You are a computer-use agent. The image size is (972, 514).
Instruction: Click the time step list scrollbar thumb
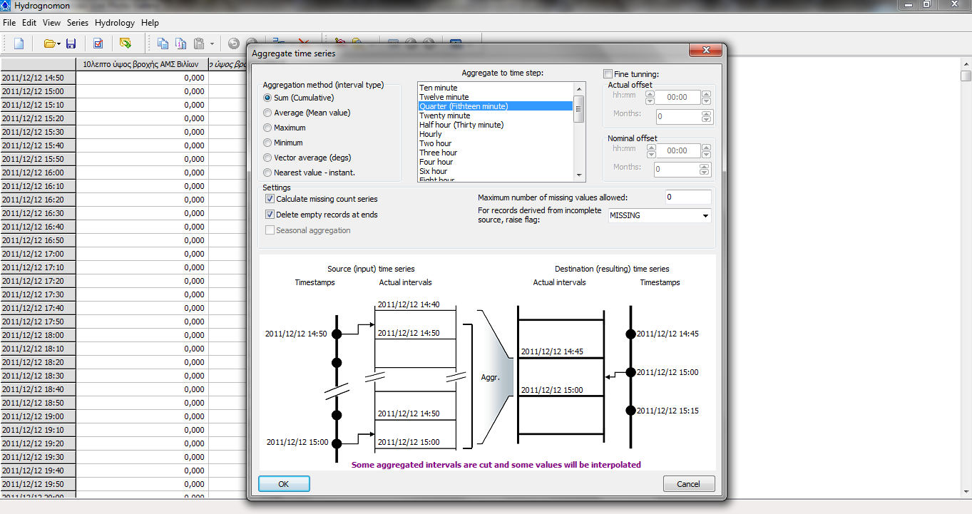pos(578,109)
